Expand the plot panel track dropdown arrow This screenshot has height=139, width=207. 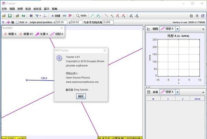[178, 29]
